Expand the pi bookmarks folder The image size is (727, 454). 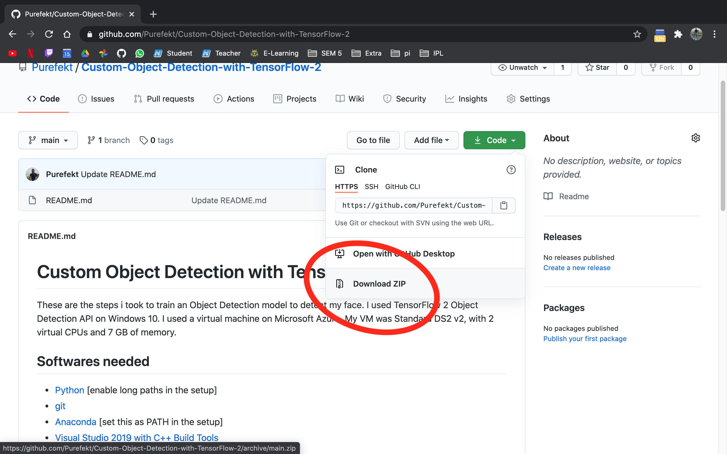pos(400,53)
